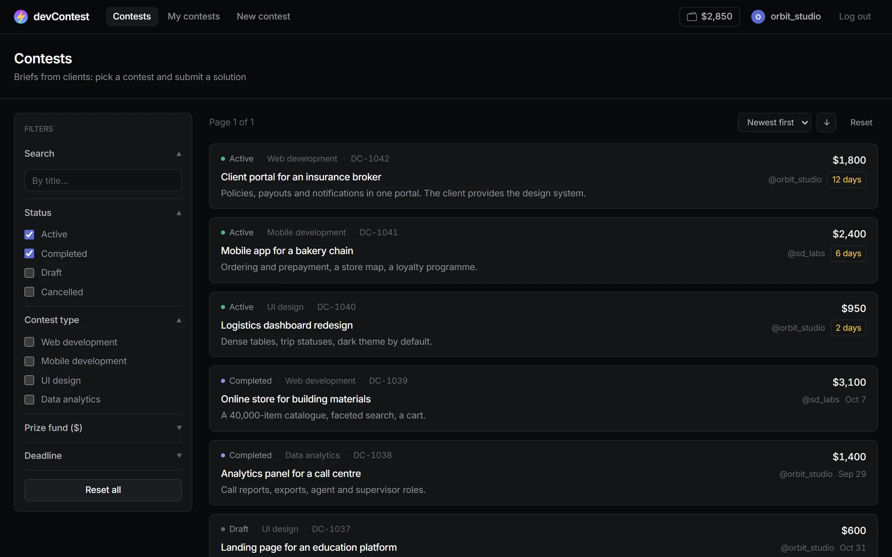Uncheck the Completed status filter

pos(29,254)
